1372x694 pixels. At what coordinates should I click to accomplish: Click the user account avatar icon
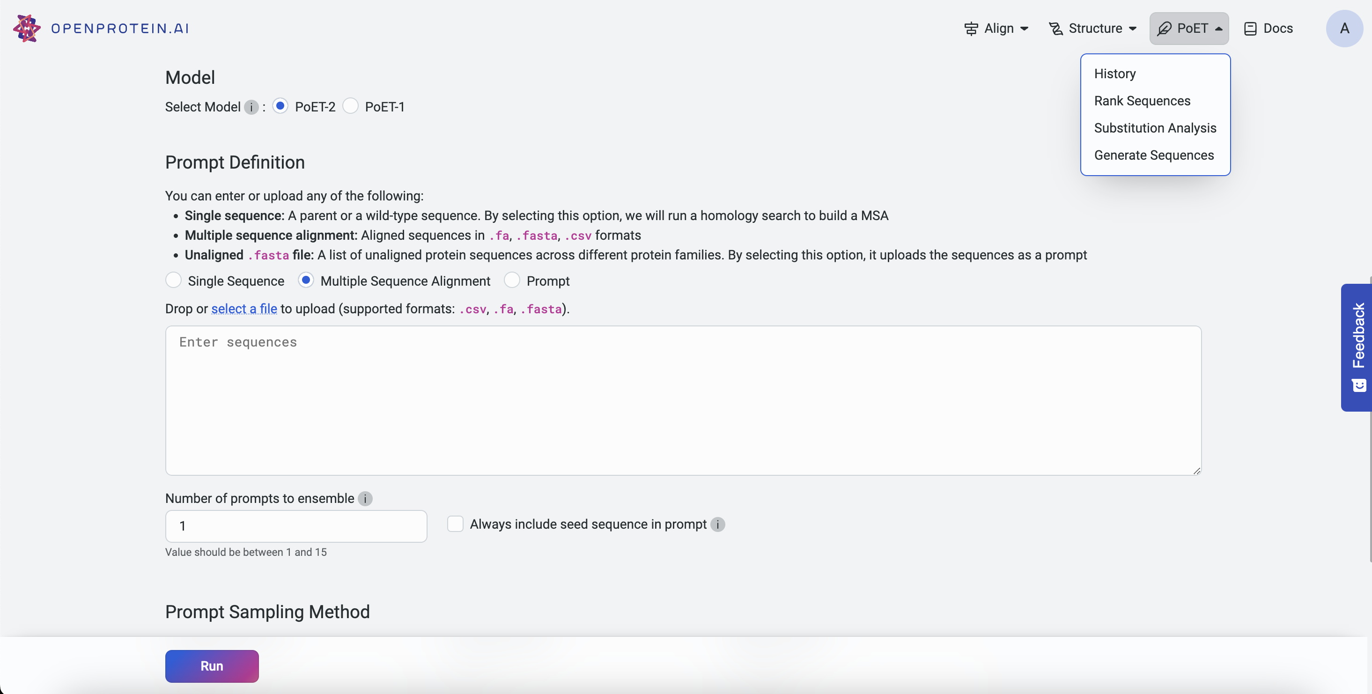[x=1344, y=28]
